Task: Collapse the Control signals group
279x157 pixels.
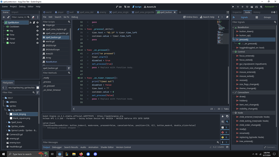Action: 233,52
